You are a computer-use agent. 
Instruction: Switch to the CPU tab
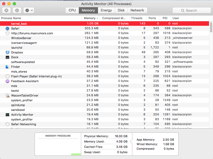click(x=72, y=10)
